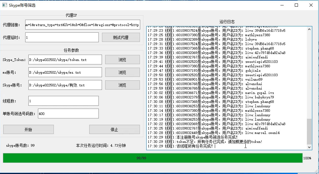The height and width of the screenshot is (174, 319).
Task: Focus the 代理链接 input field
Action: tap(83, 25)
